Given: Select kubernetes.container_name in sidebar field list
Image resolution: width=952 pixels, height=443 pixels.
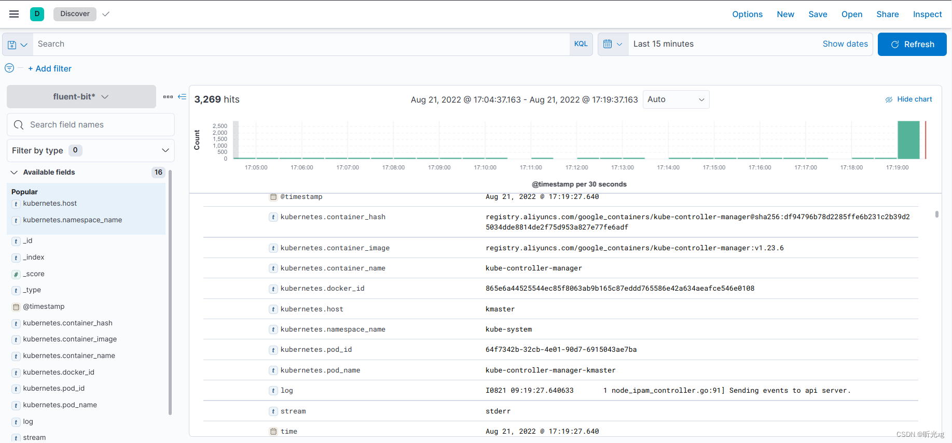Looking at the screenshot, I should [x=69, y=356].
